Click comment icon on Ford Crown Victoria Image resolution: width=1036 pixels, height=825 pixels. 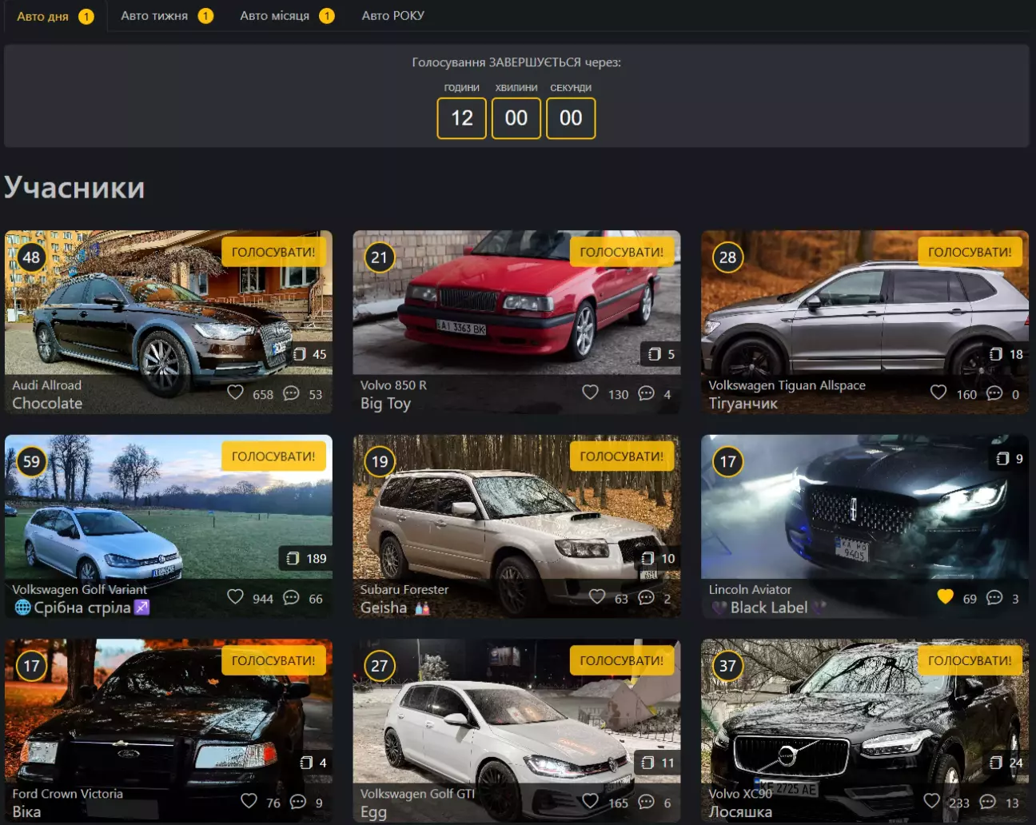(298, 802)
